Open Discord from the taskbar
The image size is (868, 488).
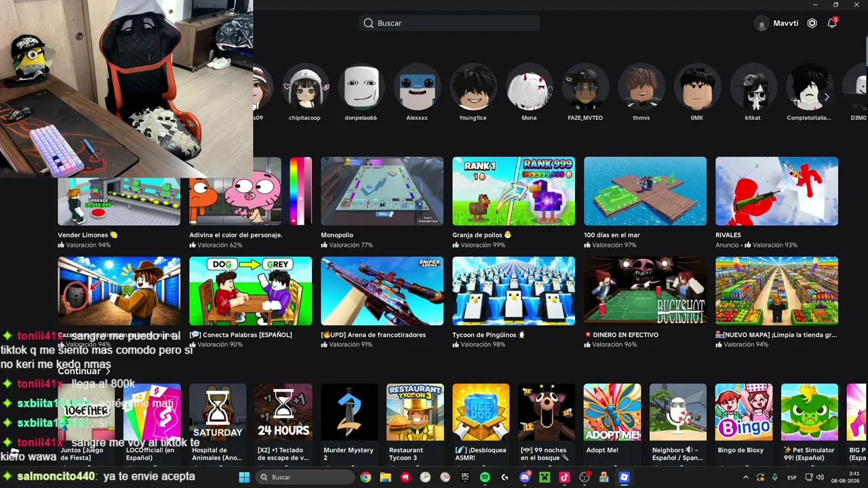pos(525,477)
